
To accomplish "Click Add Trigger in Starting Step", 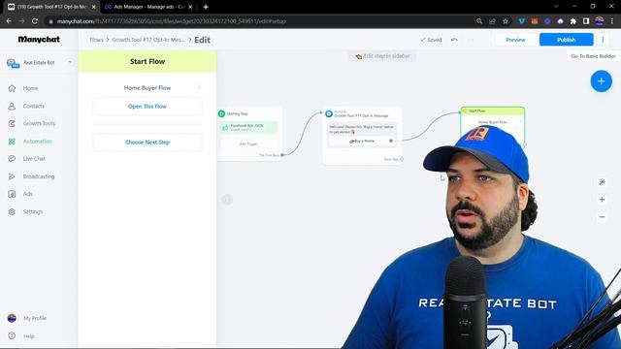I will 248,144.
